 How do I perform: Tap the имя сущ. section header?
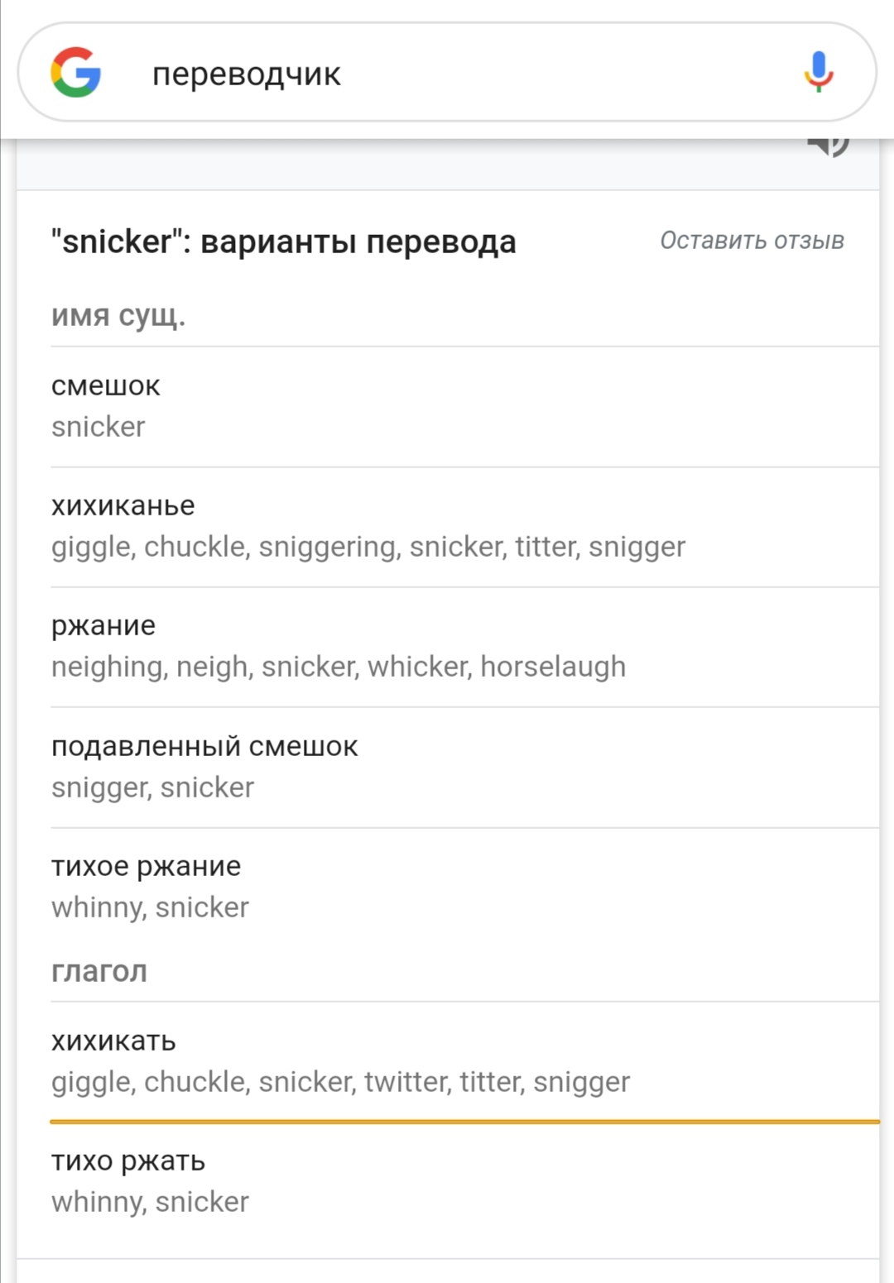coord(118,315)
